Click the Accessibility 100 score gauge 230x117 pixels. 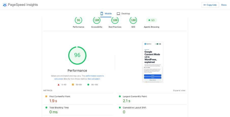pyautogui.click(x=97, y=20)
